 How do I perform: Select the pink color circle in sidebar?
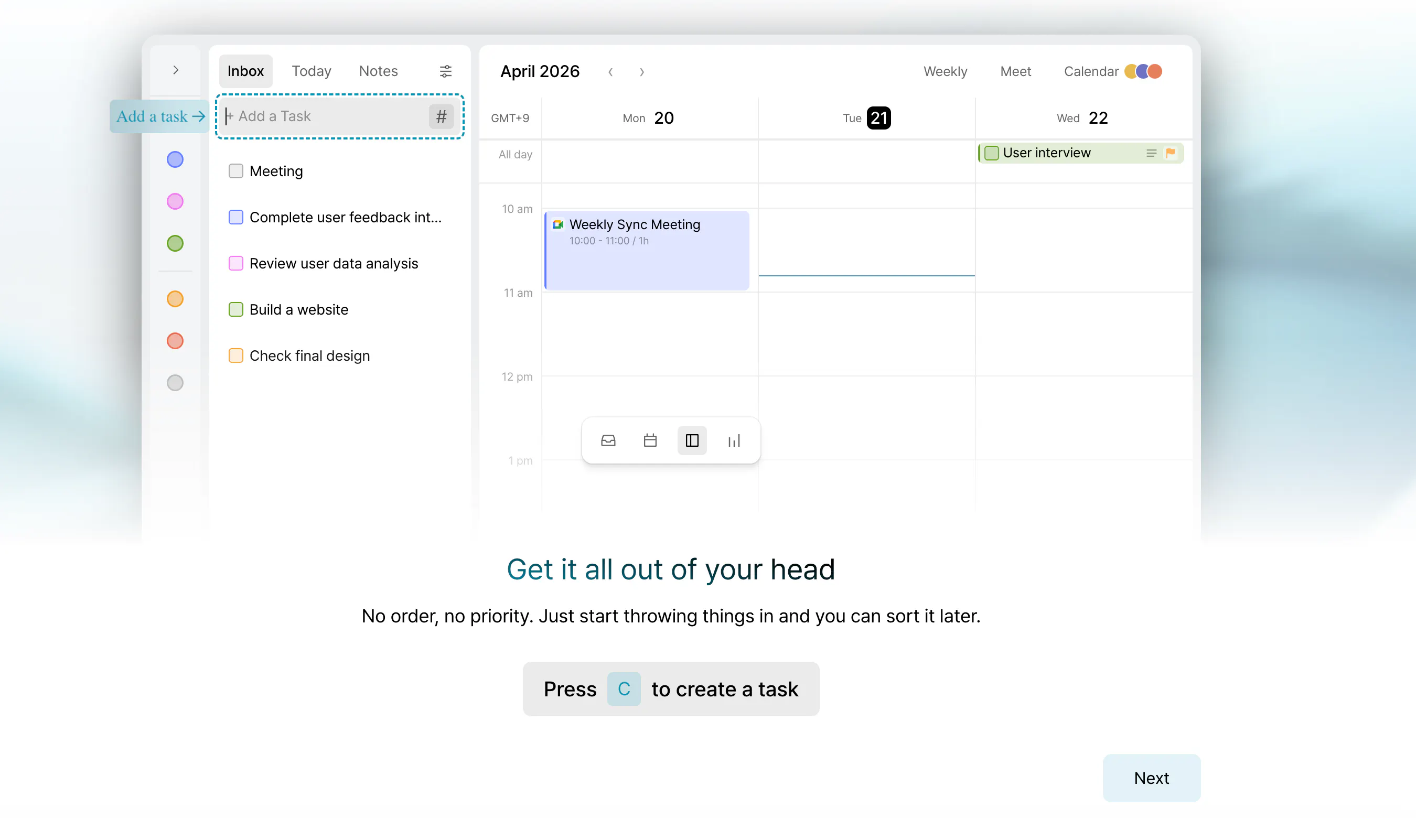[x=175, y=201]
